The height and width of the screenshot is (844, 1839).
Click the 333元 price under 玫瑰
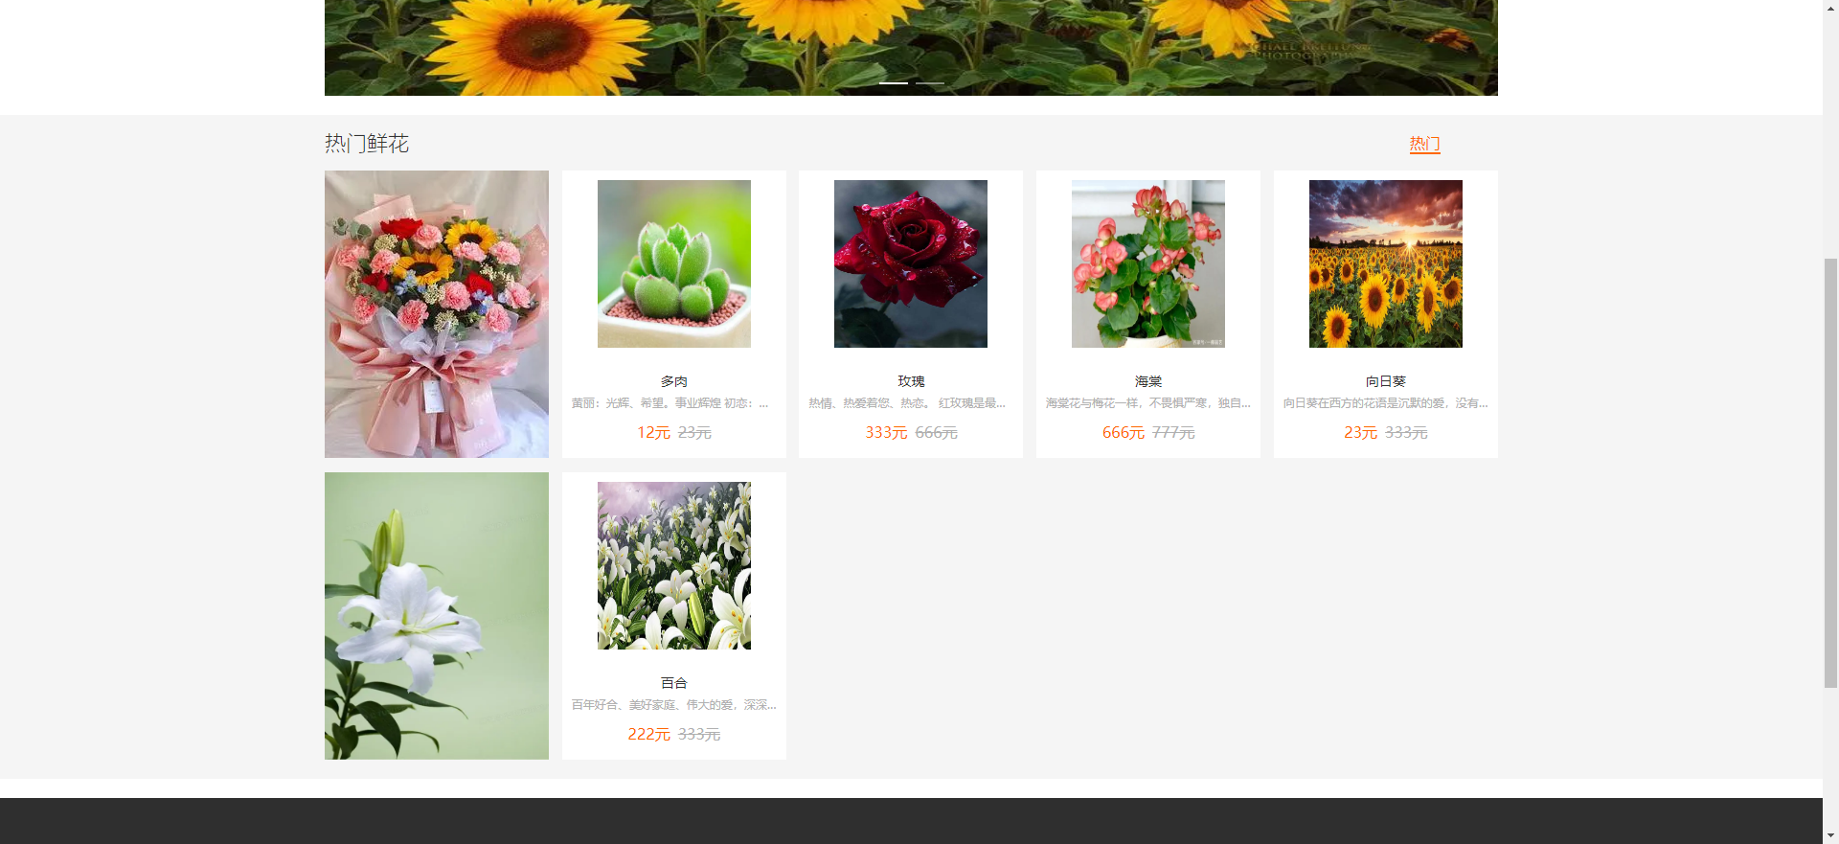pos(886,433)
